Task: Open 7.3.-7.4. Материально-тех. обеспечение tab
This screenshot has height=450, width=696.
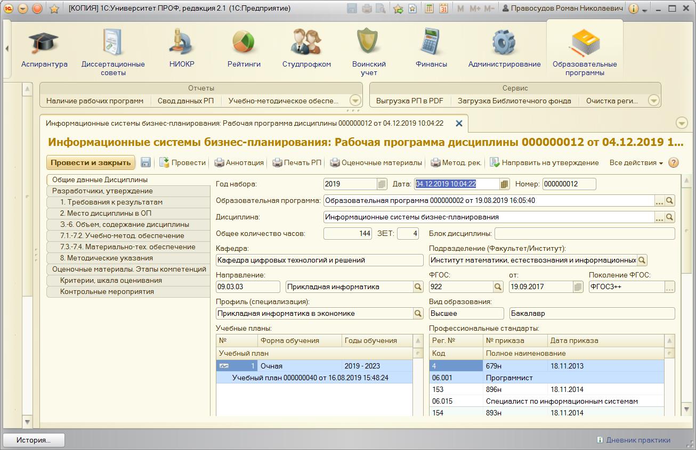Action: (x=128, y=247)
